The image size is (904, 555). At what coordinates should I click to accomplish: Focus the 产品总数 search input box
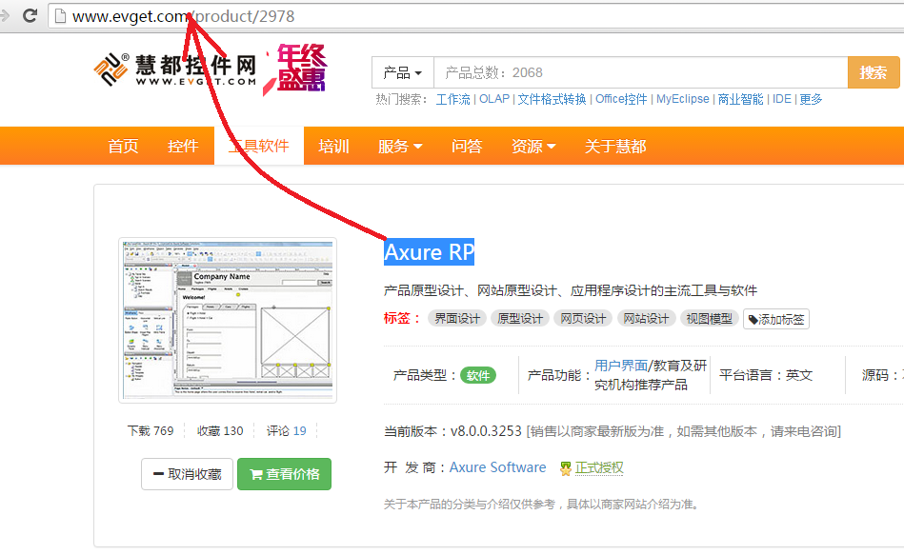[x=640, y=72]
